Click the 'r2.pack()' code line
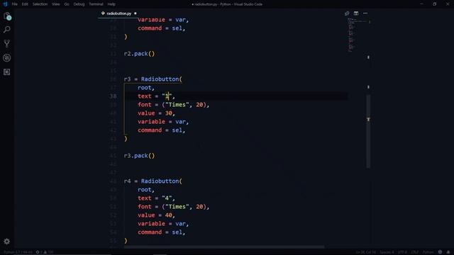Screen dimensions: 454x255 click(x=139, y=54)
